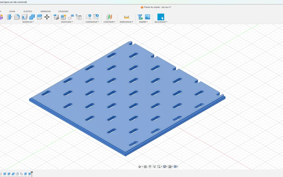The height and width of the screenshot is (177, 283).
Task: Expand the CONSTRUIR dropdown menu
Action: [109, 22]
